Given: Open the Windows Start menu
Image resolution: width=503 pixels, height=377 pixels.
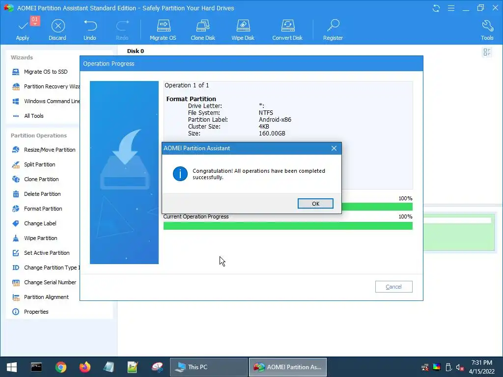Looking at the screenshot, I should (12, 367).
